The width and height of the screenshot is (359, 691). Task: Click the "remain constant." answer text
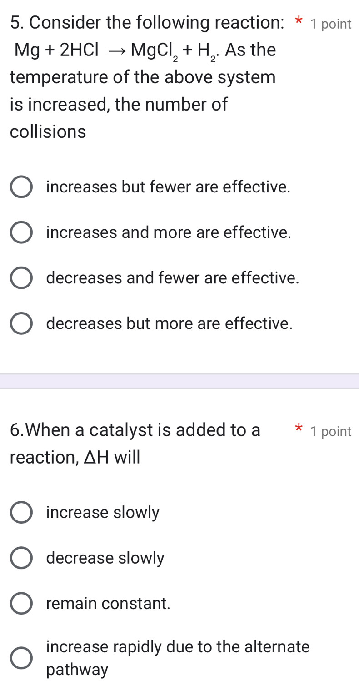coord(108,604)
